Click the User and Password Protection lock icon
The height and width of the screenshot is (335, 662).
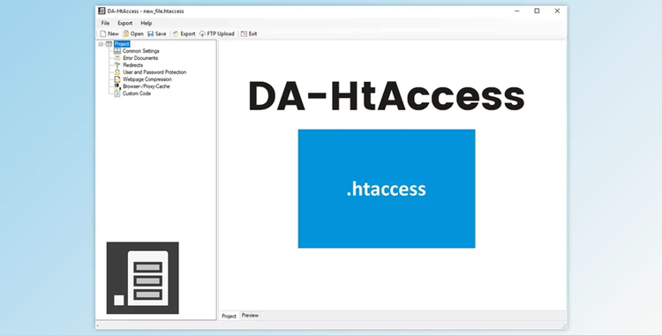pos(117,72)
